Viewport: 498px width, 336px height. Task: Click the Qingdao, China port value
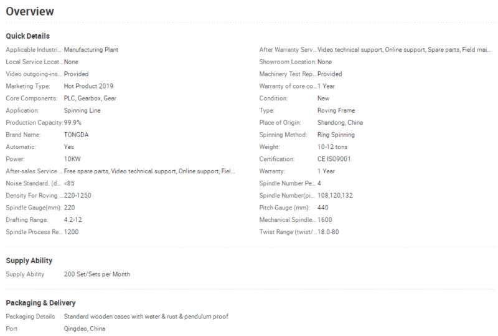click(85, 329)
